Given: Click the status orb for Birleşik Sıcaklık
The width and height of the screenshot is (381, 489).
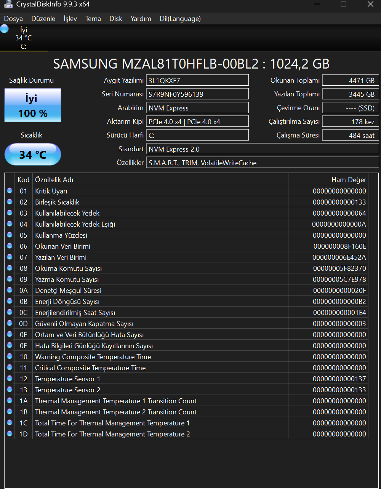Looking at the screenshot, I should click(10, 201).
